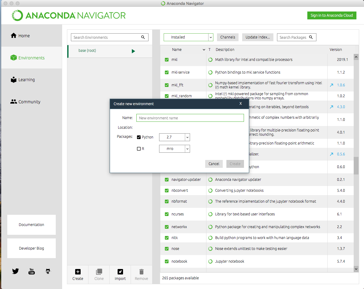Viewport: 364px width, 289px height.
Task: Click the package list scrollbar thumb
Action: 356,166
